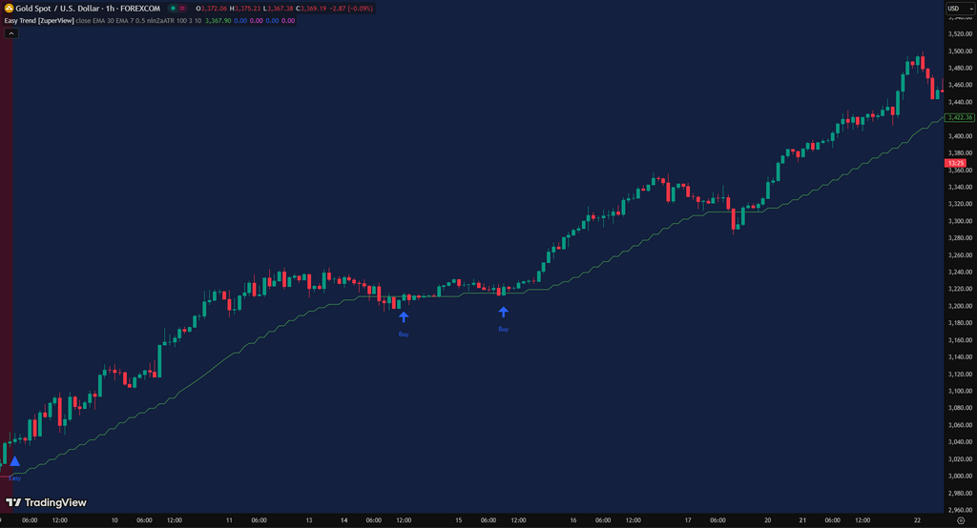Click the date label 20 on time axis
The height and width of the screenshot is (528, 977).
(x=768, y=520)
